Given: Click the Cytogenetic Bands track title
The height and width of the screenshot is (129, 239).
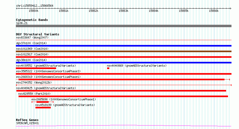Looking at the screenshot, I should [32, 20].
